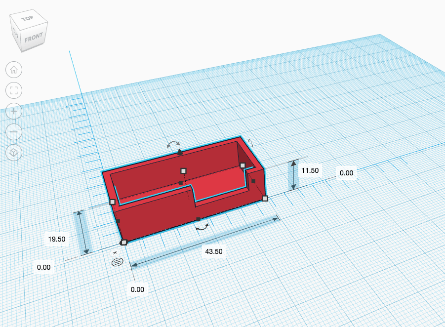This screenshot has height=327, width=445.
Task: Click the 11.50 height dimension value
Action: 310,170
